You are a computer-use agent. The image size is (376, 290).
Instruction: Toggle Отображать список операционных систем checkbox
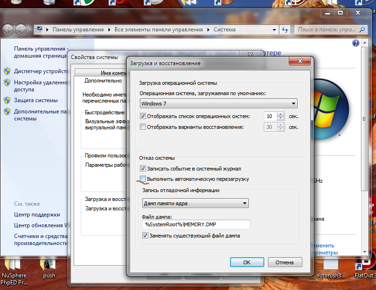click(144, 116)
